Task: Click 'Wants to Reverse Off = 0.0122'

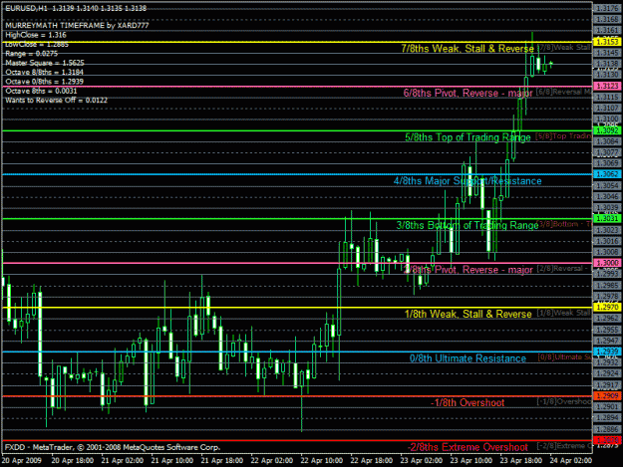Action: coord(56,100)
